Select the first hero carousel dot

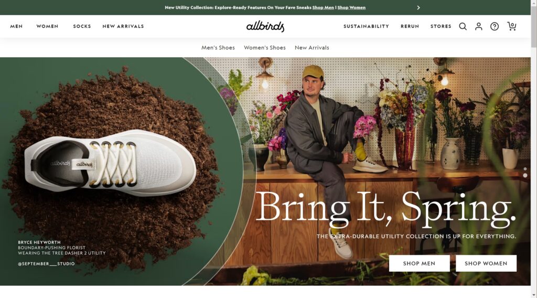point(525,169)
